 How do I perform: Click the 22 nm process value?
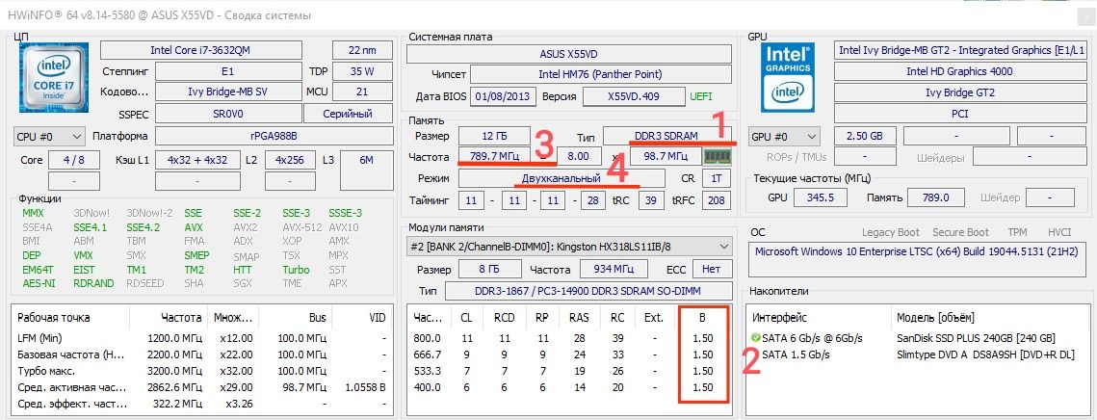(x=362, y=50)
